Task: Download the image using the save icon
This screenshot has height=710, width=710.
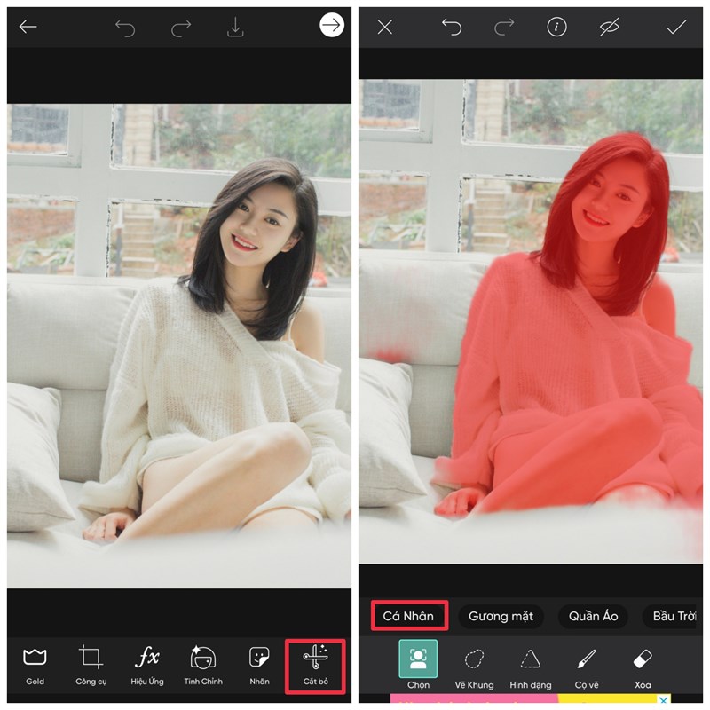Action: [235, 28]
